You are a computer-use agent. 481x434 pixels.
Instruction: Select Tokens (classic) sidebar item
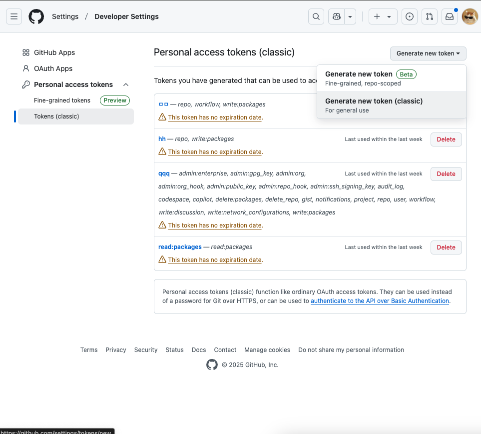click(76, 116)
